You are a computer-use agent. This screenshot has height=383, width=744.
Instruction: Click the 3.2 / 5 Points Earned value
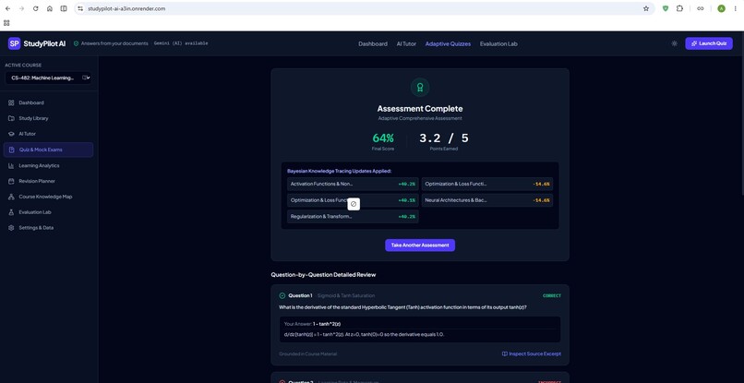(444, 138)
